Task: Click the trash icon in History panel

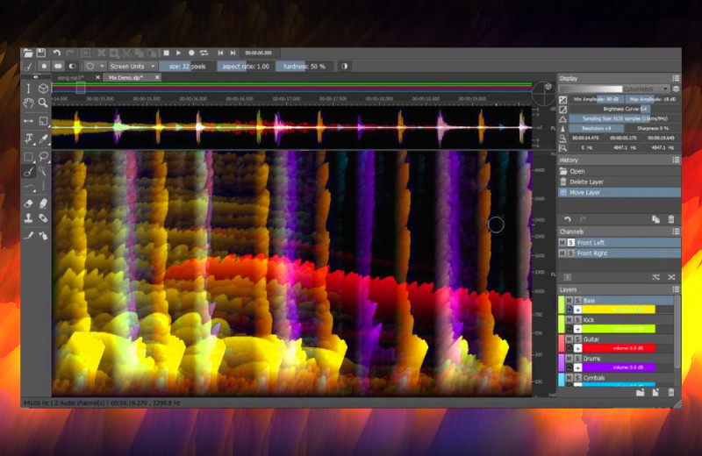Action: [x=671, y=218]
